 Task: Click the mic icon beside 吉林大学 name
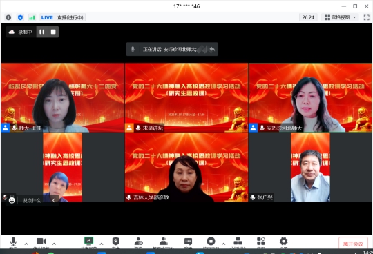pos(129,197)
